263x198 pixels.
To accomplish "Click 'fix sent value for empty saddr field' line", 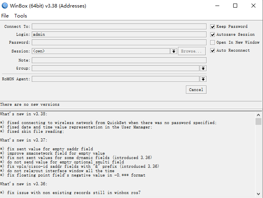I will click(x=46, y=149).
